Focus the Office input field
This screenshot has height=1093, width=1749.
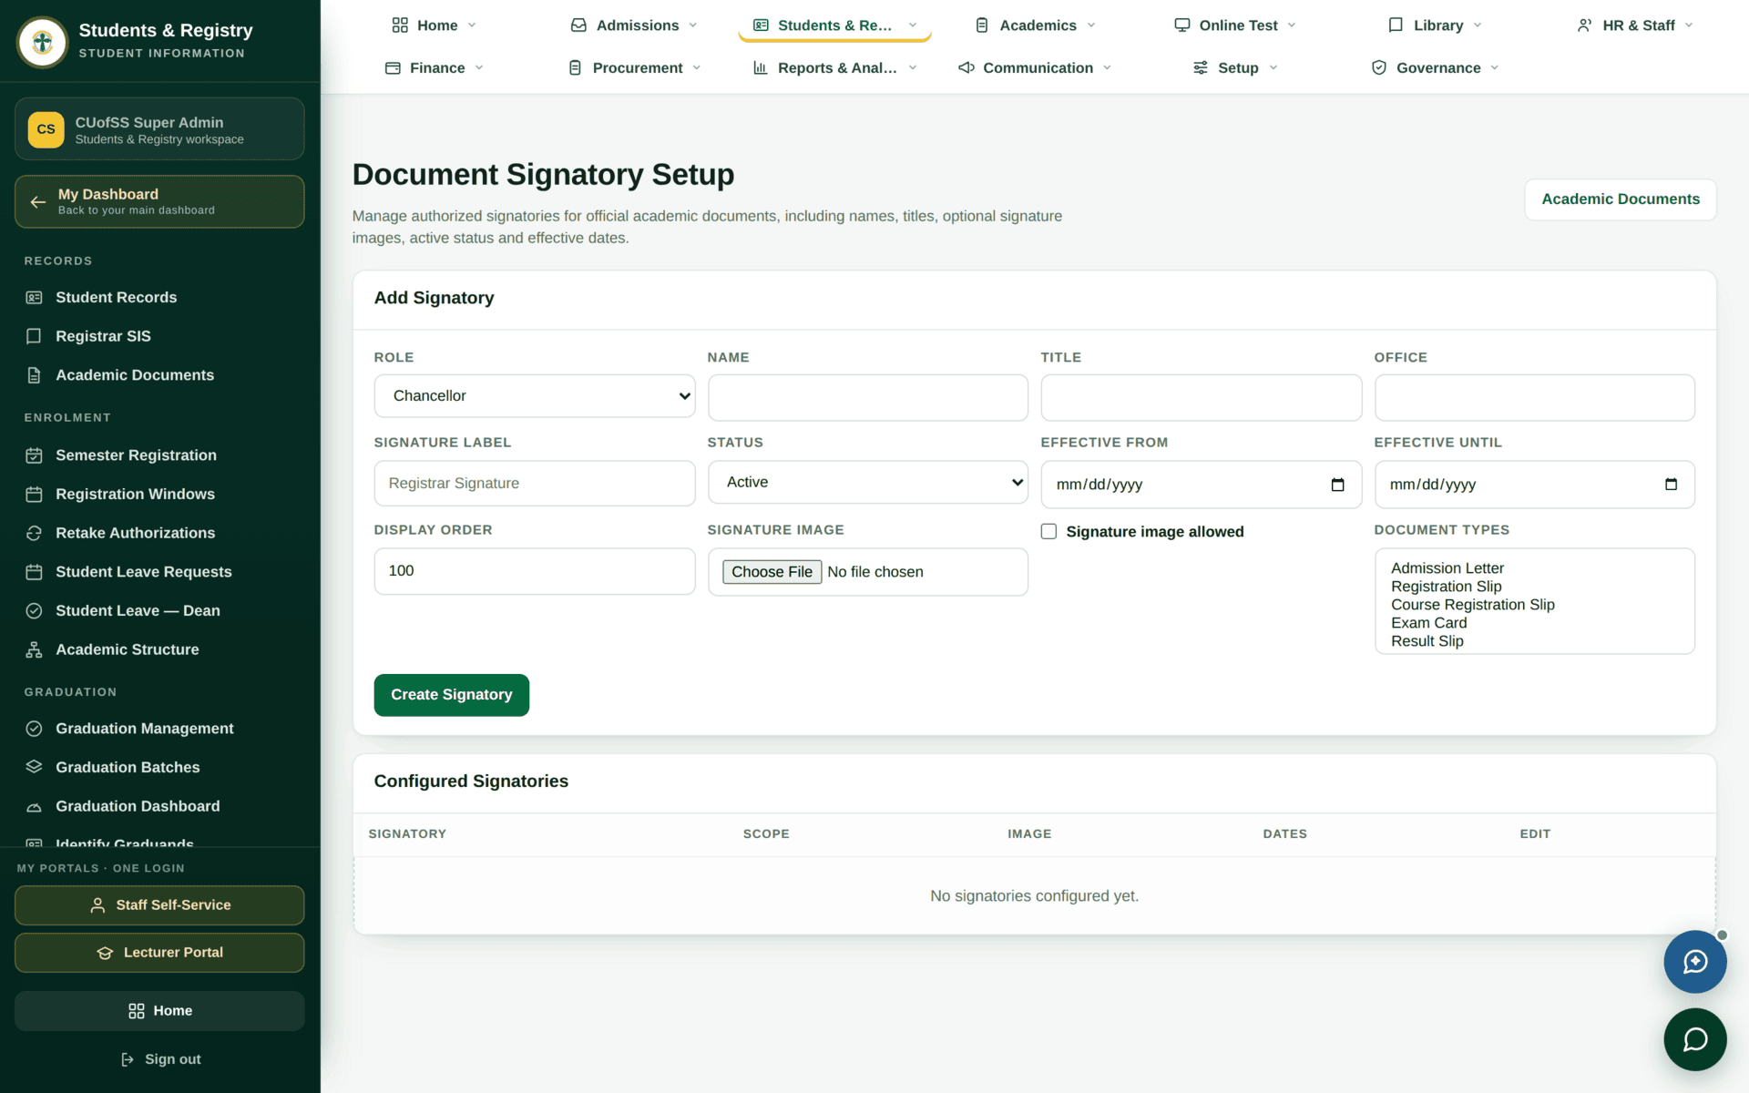tap(1535, 398)
